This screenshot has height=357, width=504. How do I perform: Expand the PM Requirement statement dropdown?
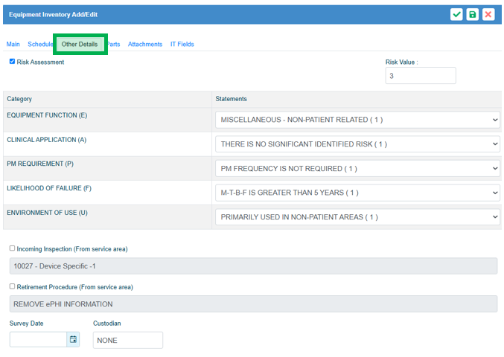point(357,169)
